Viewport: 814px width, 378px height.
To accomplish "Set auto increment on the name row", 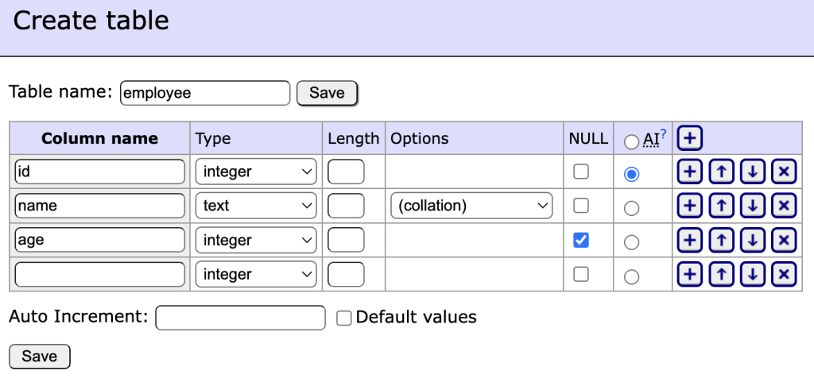I will coord(631,208).
